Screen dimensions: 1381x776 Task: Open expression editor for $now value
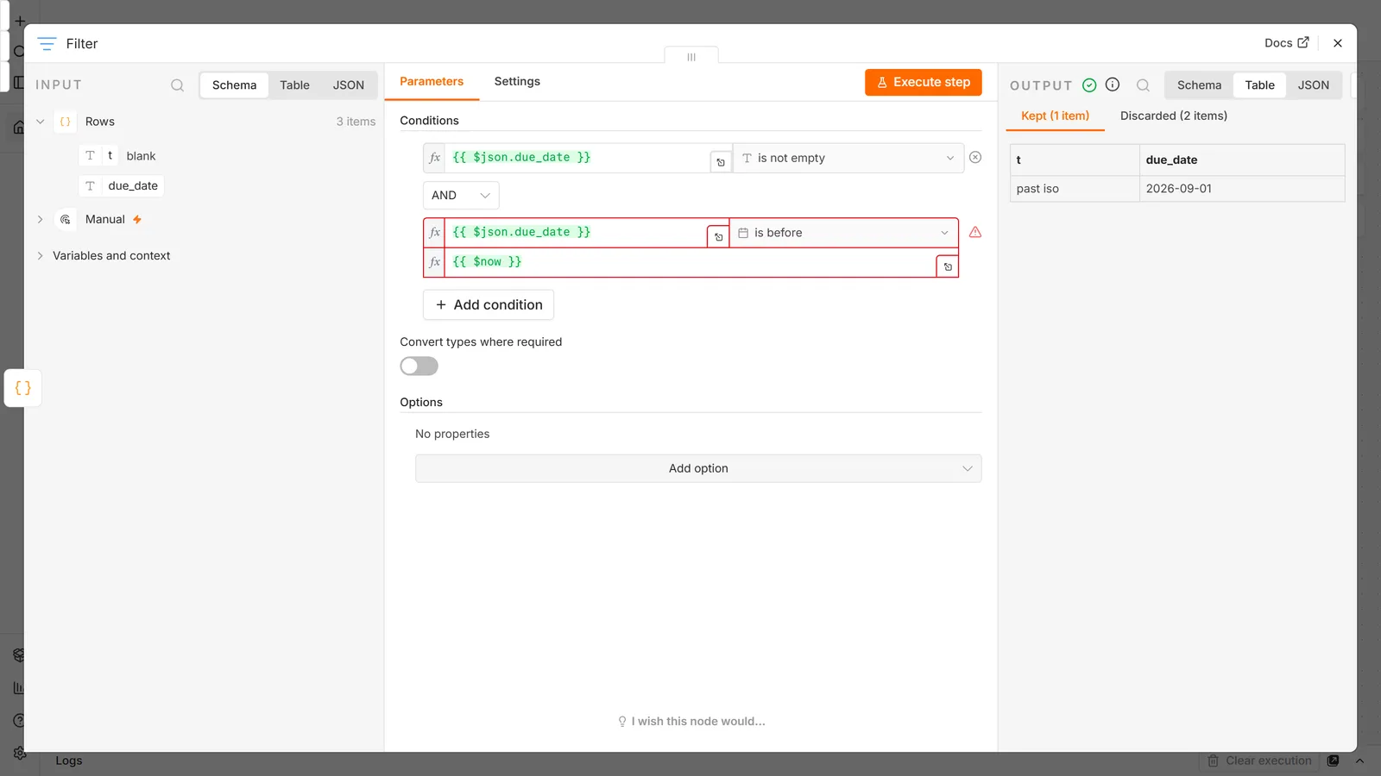click(x=948, y=266)
